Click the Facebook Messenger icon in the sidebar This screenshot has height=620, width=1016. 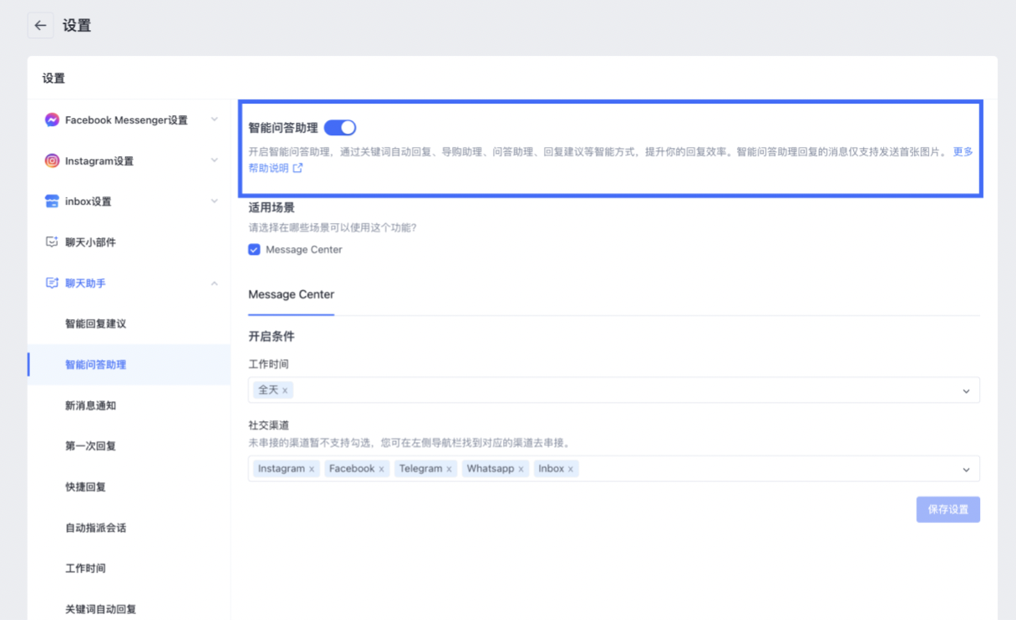[x=53, y=119]
